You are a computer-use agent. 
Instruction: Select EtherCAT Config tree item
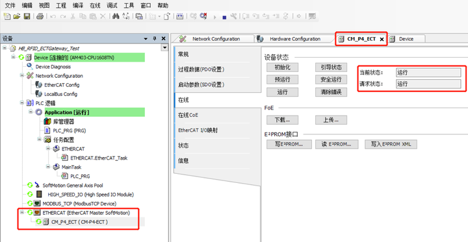click(62, 85)
